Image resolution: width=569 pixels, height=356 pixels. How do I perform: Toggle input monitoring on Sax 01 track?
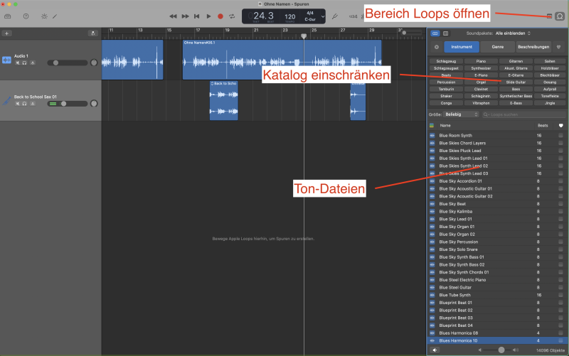pos(32,104)
